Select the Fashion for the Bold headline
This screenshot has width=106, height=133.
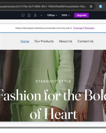pyautogui.click(x=53, y=95)
